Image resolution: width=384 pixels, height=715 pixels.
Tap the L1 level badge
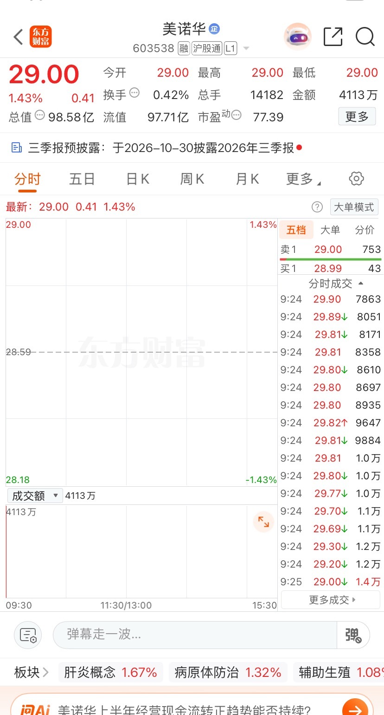point(230,48)
